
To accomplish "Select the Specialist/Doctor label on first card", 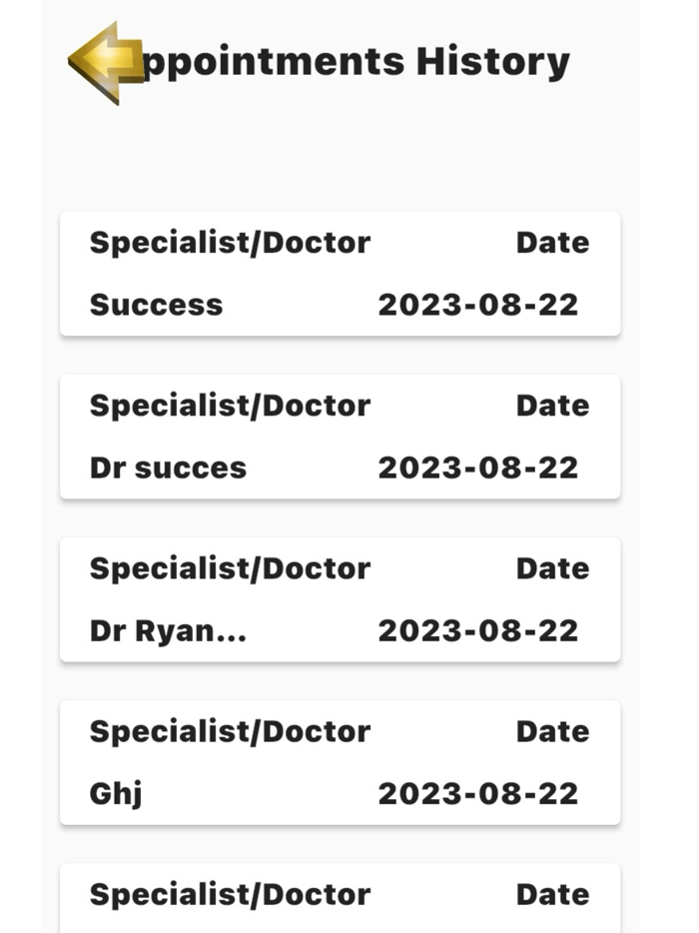I will tap(230, 242).
